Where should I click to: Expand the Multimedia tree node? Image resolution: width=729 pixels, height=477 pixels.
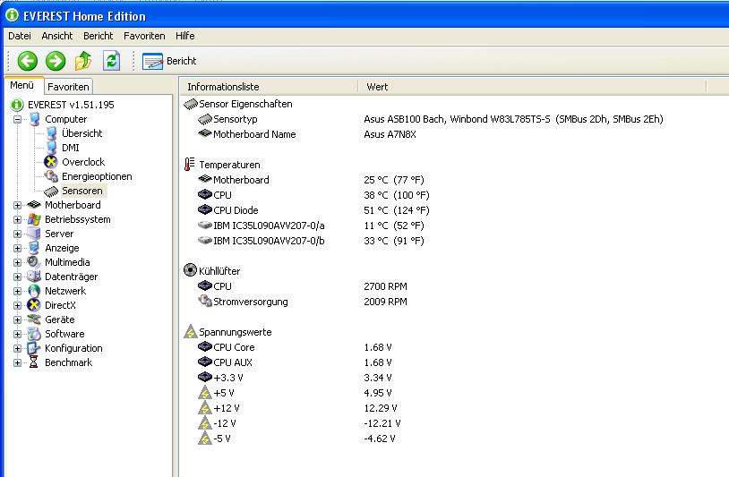point(17,263)
